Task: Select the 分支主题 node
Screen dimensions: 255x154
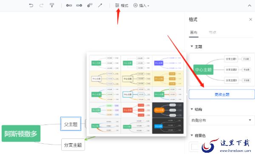Action: click(x=73, y=145)
